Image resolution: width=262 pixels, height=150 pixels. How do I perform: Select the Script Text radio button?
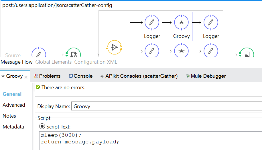[x=42, y=126]
